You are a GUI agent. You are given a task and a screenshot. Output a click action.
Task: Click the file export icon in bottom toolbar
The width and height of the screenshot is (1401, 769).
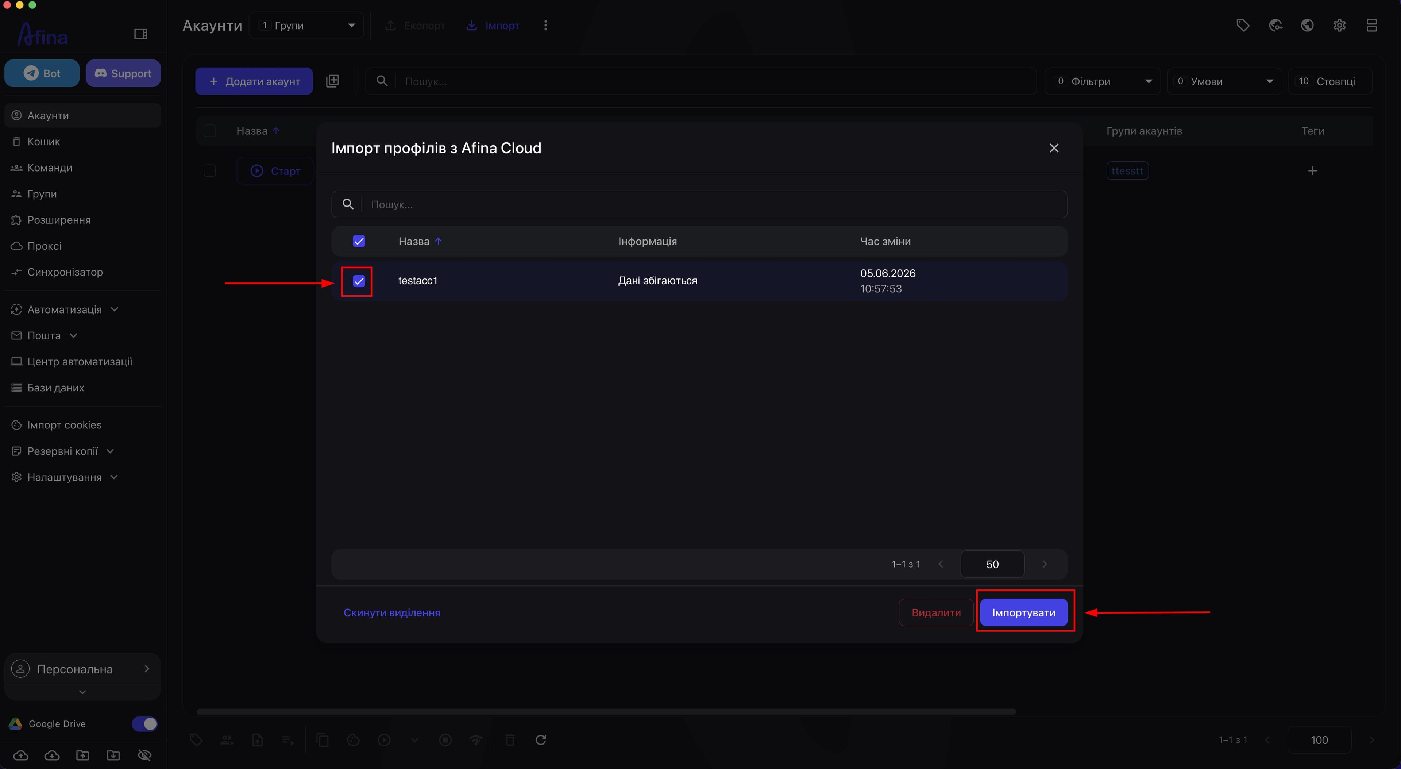tap(257, 739)
